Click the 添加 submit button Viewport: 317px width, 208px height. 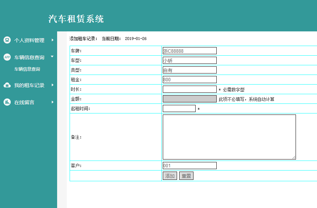170,176
